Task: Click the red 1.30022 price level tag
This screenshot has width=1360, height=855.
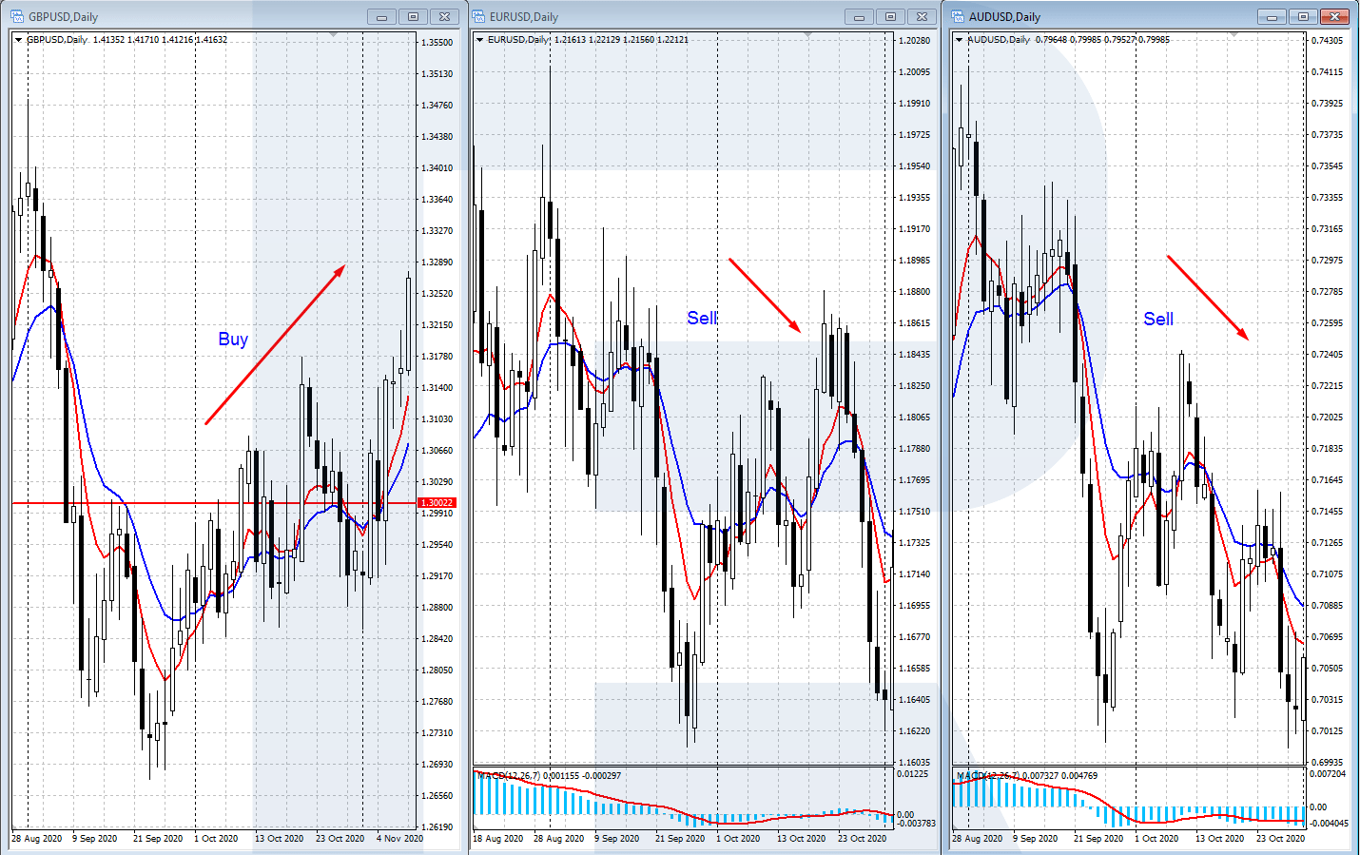Action: (x=437, y=502)
